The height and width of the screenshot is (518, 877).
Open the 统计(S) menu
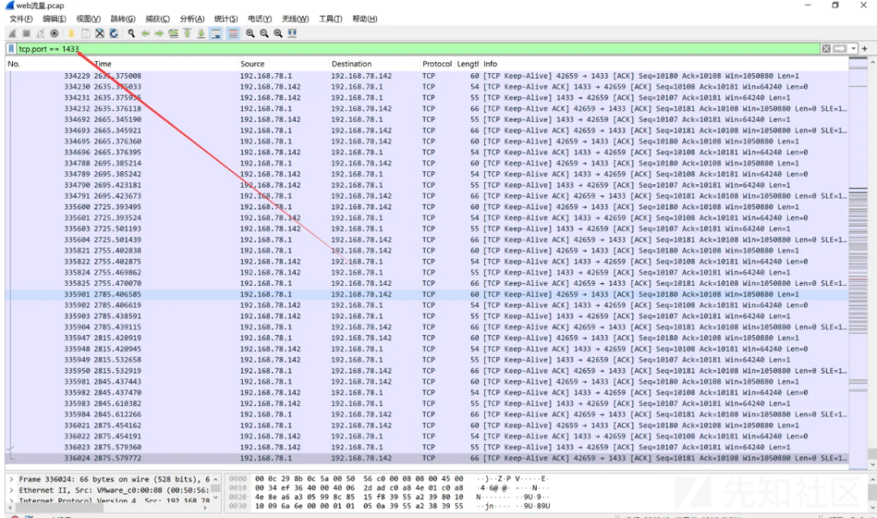pyautogui.click(x=226, y=19)
